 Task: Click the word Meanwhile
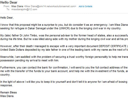pyautogui.click(x=7, y=57)
